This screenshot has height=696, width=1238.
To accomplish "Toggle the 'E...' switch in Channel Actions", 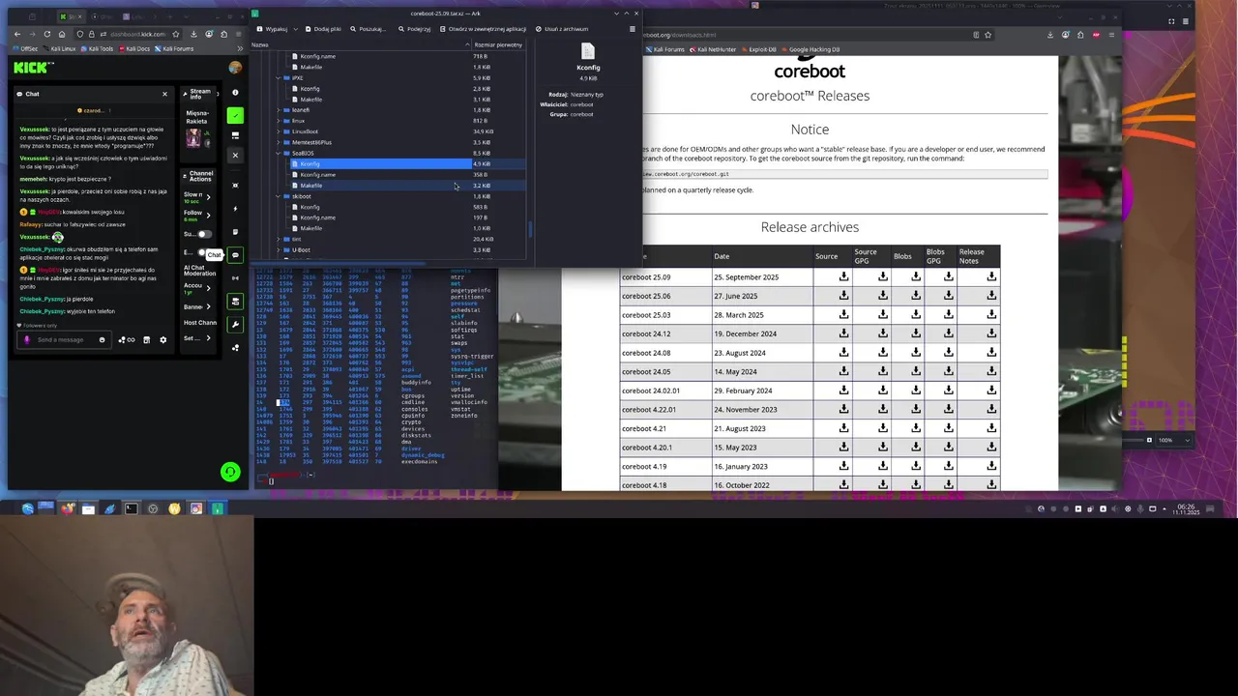I will 202,253.
